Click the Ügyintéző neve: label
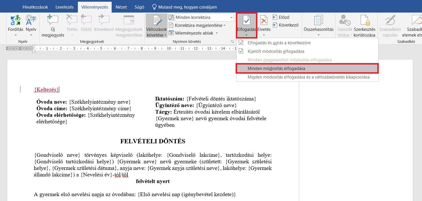The height and width of the screenshot is (201, 422). pyautogui.click(x=174, y=105)
